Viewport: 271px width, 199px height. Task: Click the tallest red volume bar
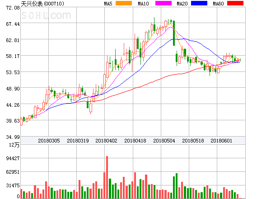pos(107,177)
